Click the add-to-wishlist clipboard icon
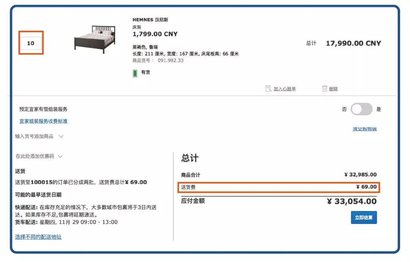This screenshot has width=410, height=262. (x=267, y=88)
